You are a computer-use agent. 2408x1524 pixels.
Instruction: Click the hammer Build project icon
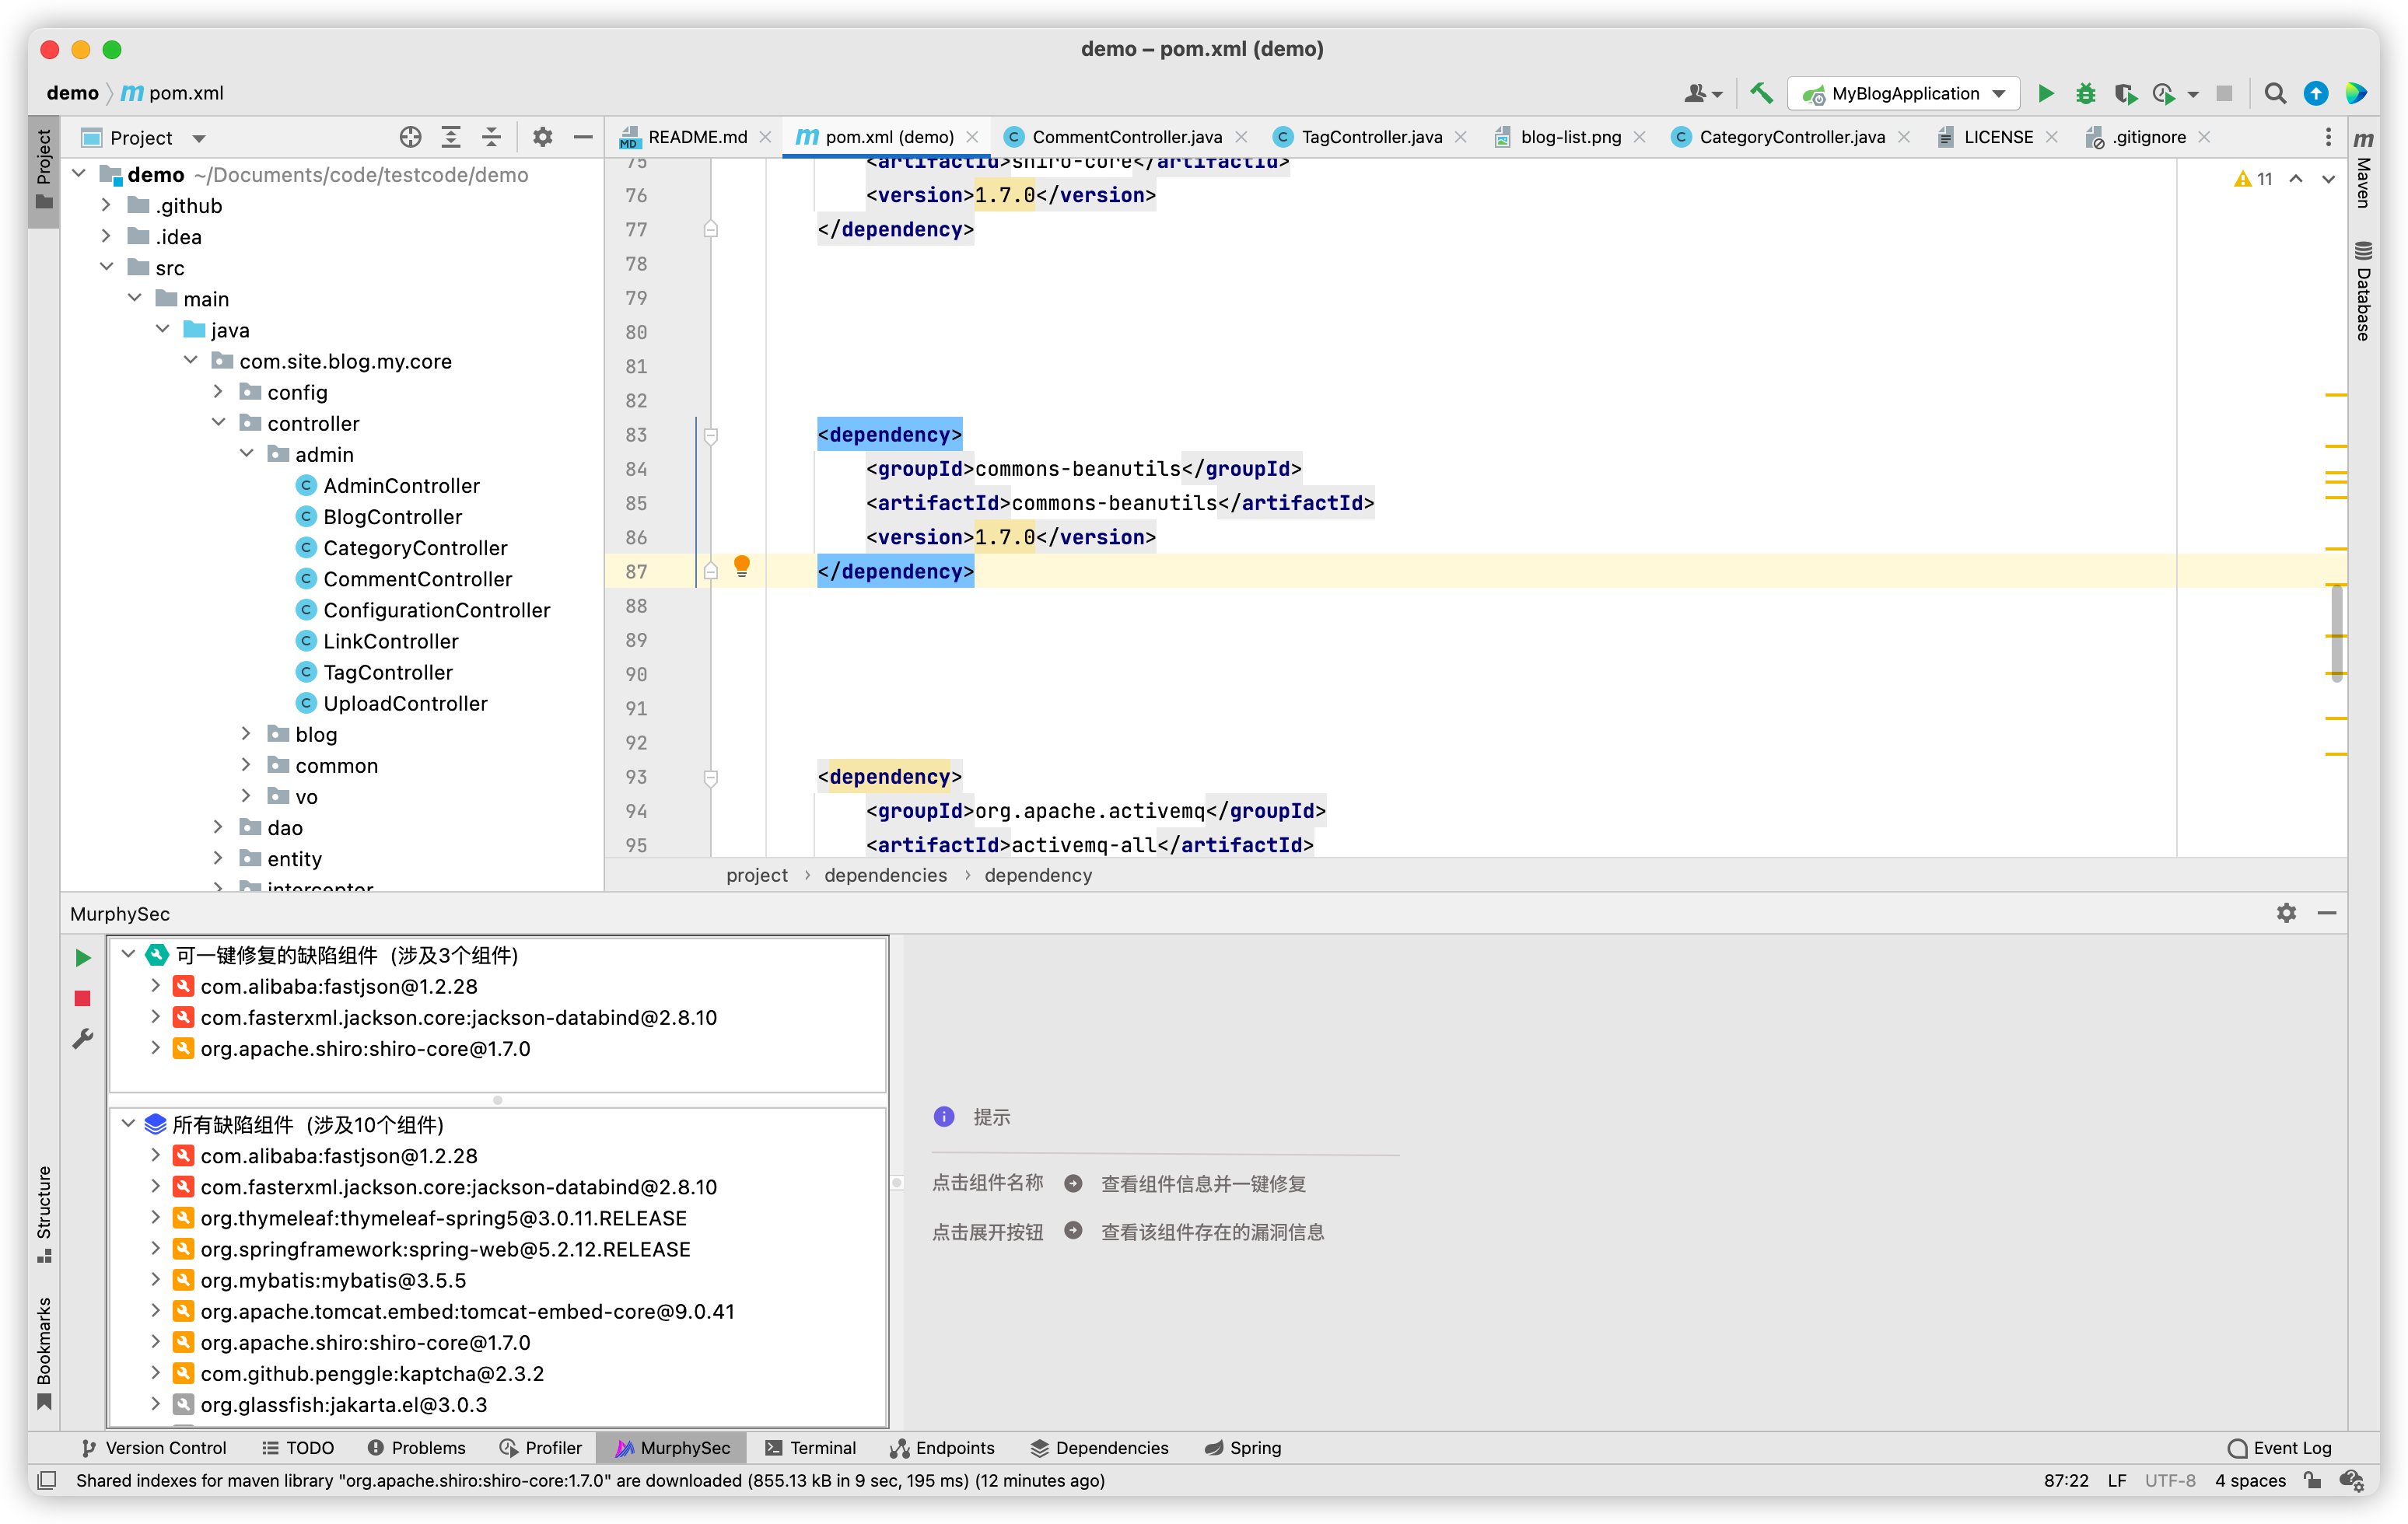(x=1761, y=93)
